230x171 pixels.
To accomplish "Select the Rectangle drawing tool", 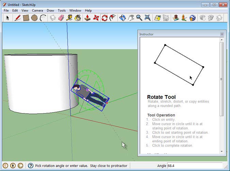I will tap(26, 18).
